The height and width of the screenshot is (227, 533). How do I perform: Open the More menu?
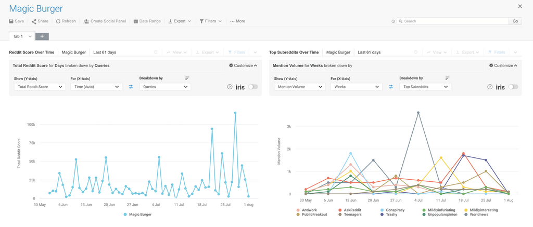click(237, 21)
